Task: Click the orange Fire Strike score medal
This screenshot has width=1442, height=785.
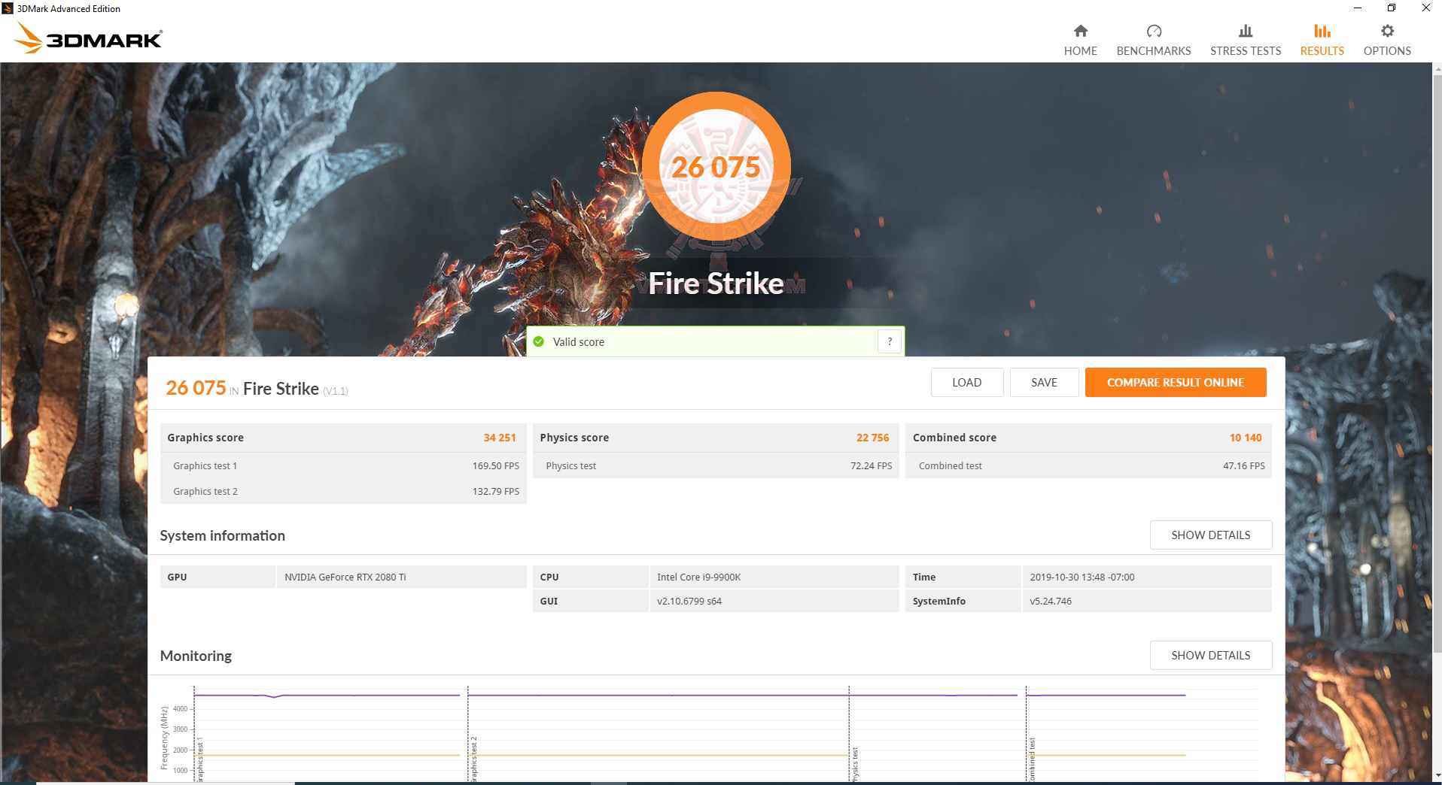Action: click(716, 165)
